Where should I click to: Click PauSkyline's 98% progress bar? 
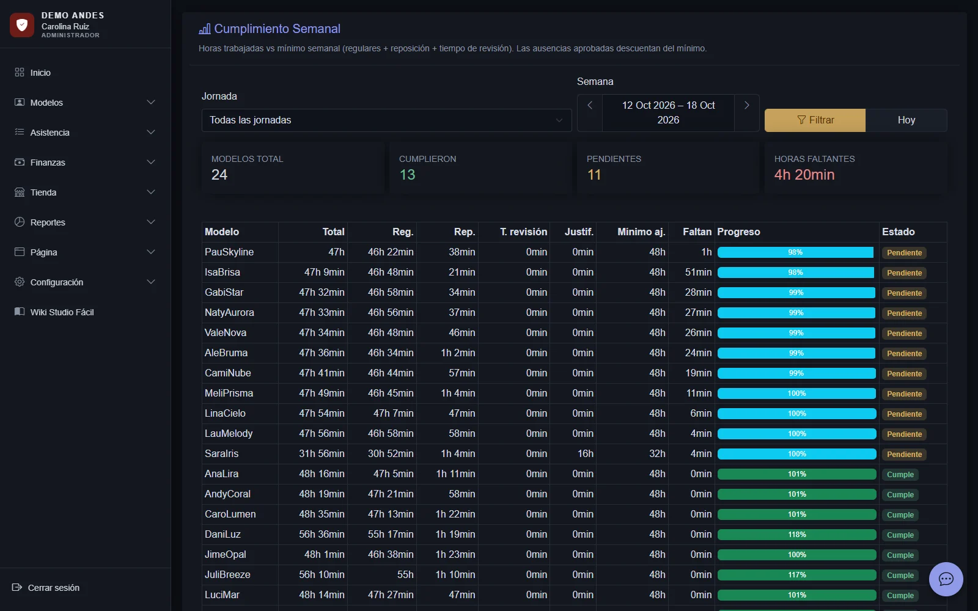pyautogui.click(x=795, y=252)
